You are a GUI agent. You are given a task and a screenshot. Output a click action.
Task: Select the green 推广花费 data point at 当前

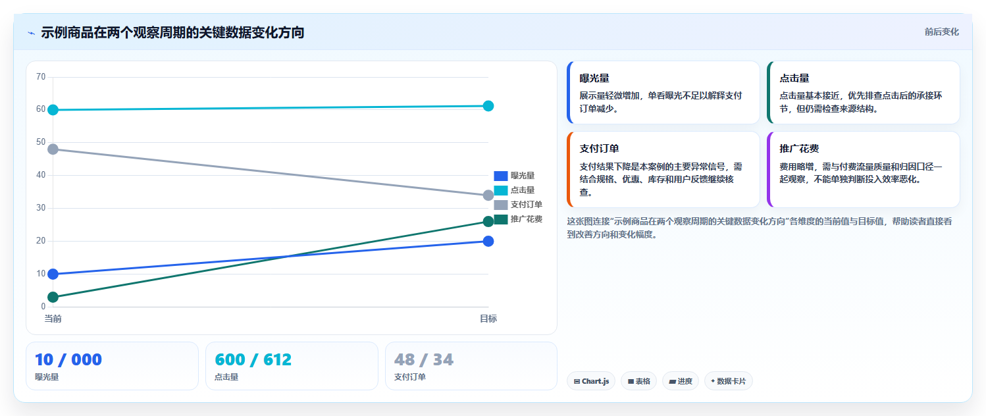pos(53,297)
